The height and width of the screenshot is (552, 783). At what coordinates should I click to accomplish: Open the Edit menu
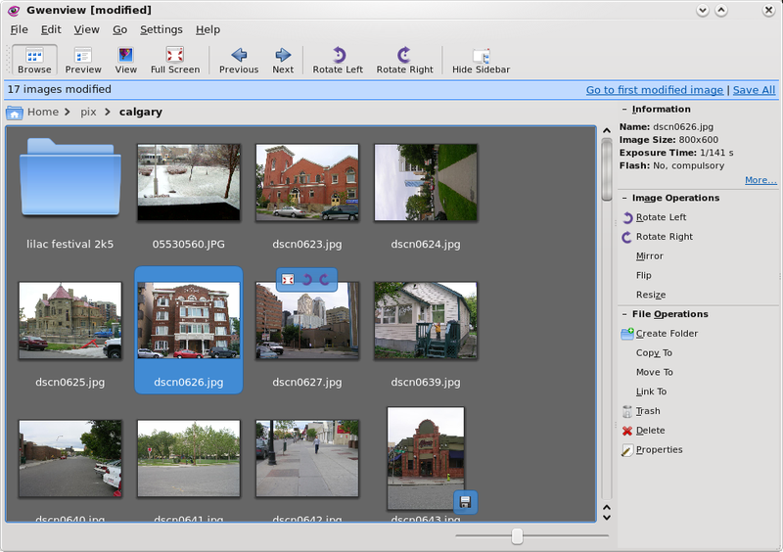pyautogui.click(x=51, y=30)
